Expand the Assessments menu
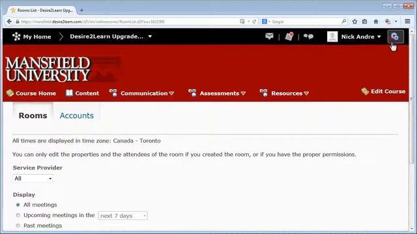 [243, 93]
